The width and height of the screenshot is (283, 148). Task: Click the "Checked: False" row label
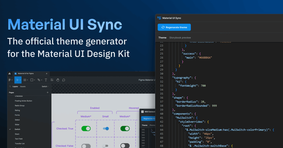(x=64, y=146)
